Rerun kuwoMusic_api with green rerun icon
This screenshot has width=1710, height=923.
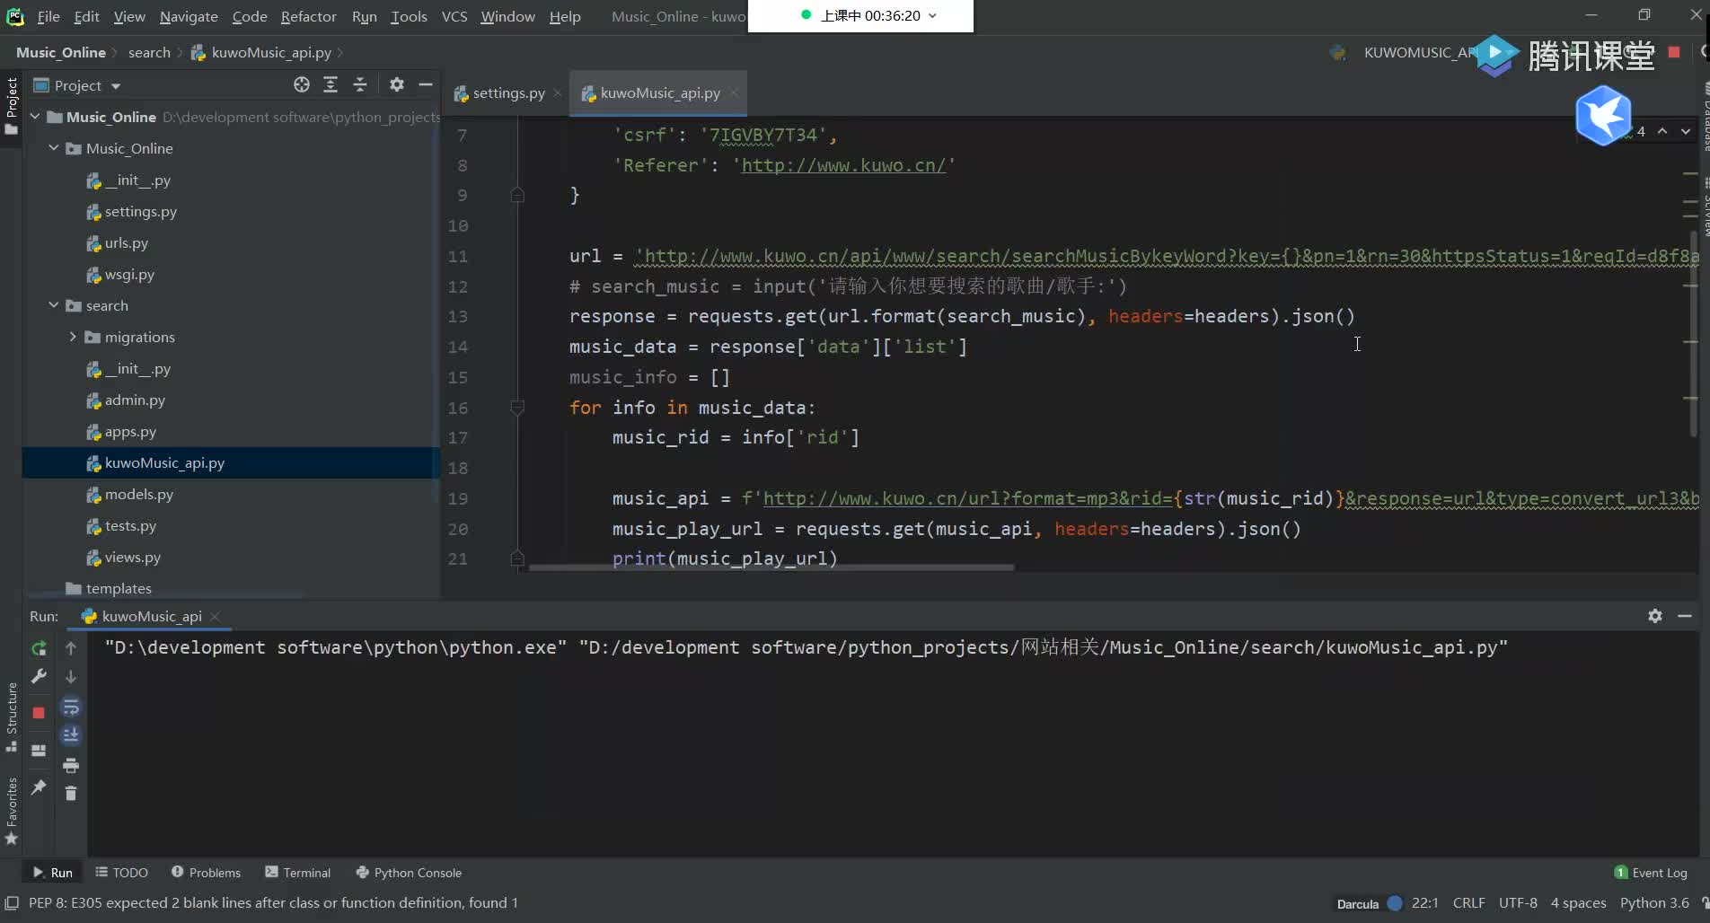tap(39, 648)
